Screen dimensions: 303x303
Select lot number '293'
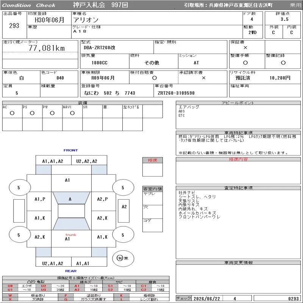click(x=14, y=25)
